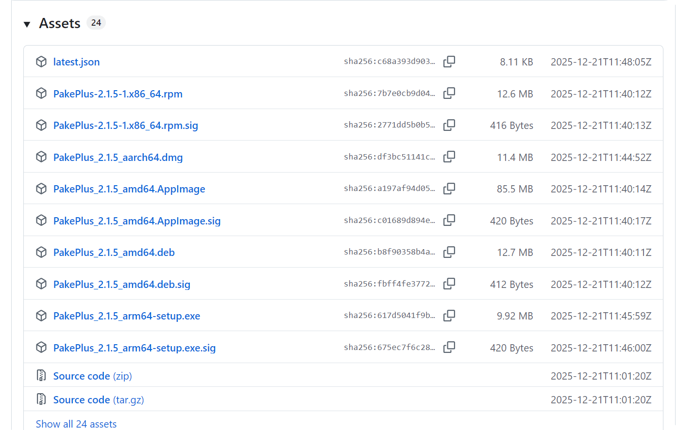Select hash text sha256:c01689d894e…
This screenshot has height=430, width=678.
click(x=390, y=220)
